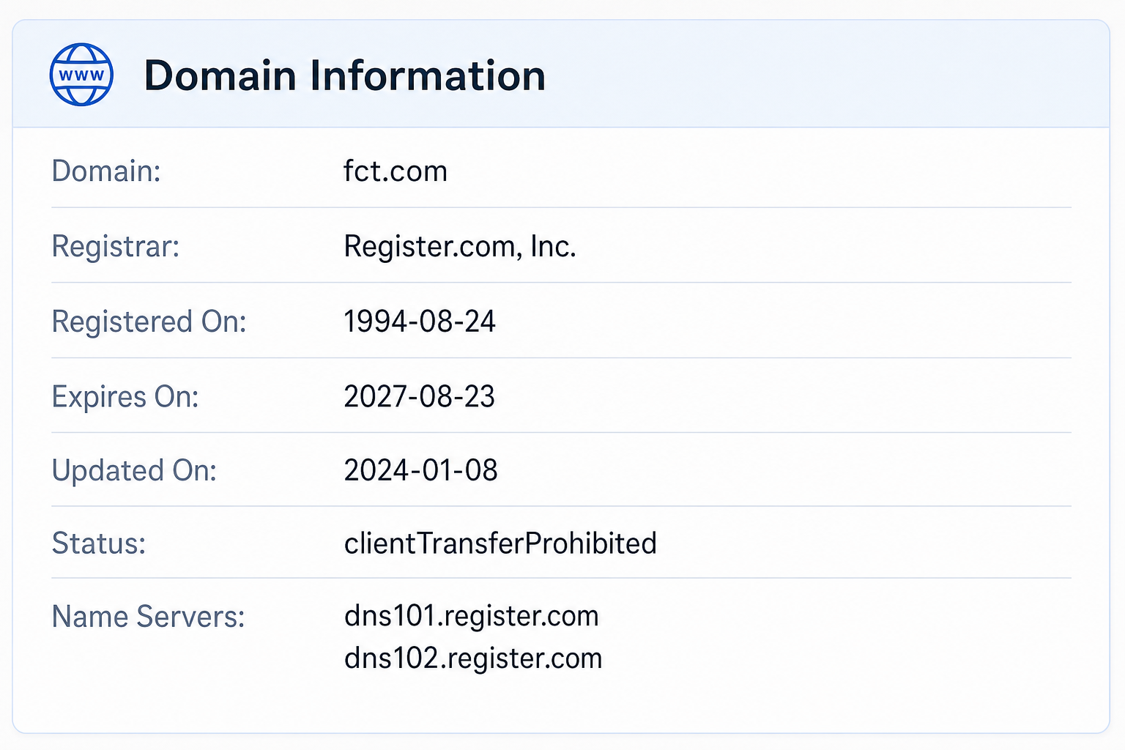The height and width of the screenshot is (750, 1125).
Task: Click the Status: label
Action: 99,543
